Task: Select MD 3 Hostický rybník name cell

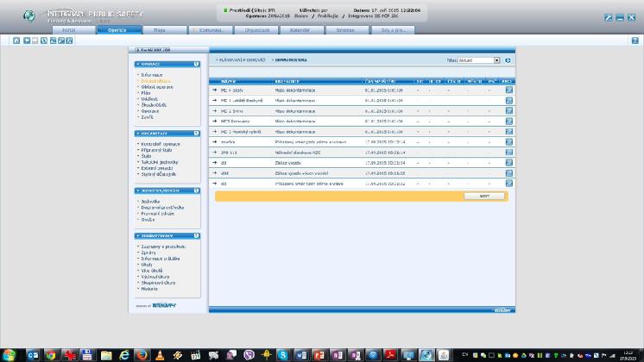Action: point(241,132)
